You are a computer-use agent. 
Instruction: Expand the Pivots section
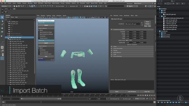point(112,47)
